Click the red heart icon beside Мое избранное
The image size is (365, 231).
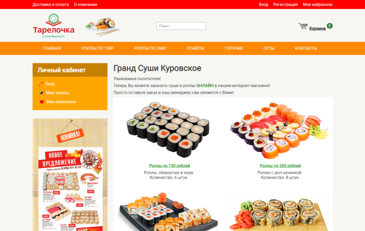(x=42, y=102)
